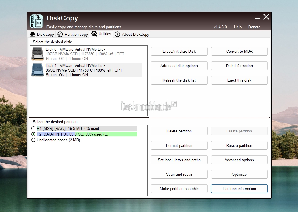Click the About DiskCopy info icon
The image size is (298, 212).
[x=117, y=34]
